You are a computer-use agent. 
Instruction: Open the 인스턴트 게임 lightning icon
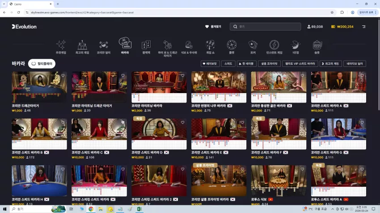[274, 45]
